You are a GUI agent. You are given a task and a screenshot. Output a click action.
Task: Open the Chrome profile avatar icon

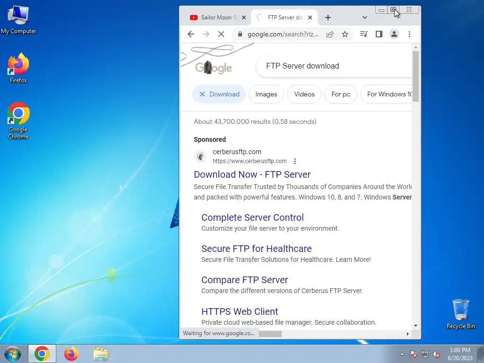pyautogui.click(x=394, y=34)
